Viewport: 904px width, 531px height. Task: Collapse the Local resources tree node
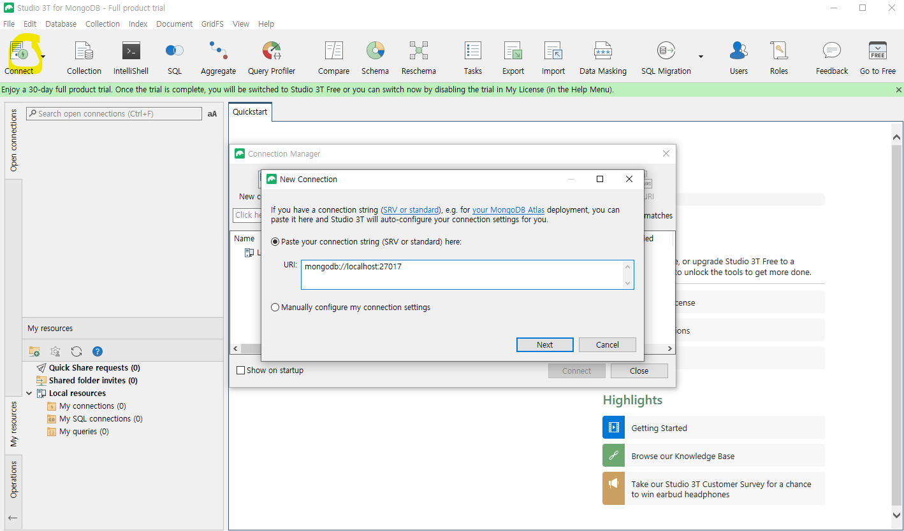pos(29,393)
